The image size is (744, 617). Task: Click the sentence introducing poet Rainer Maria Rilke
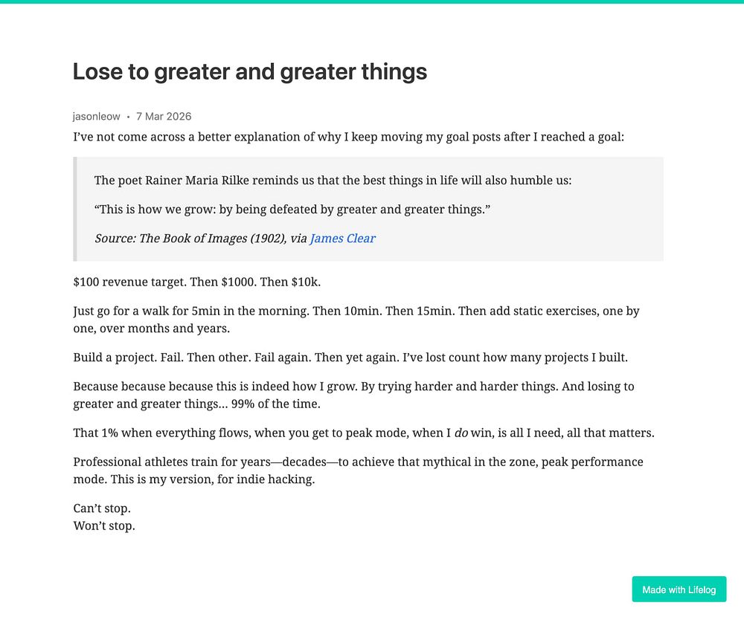click(x=333, y=180)
